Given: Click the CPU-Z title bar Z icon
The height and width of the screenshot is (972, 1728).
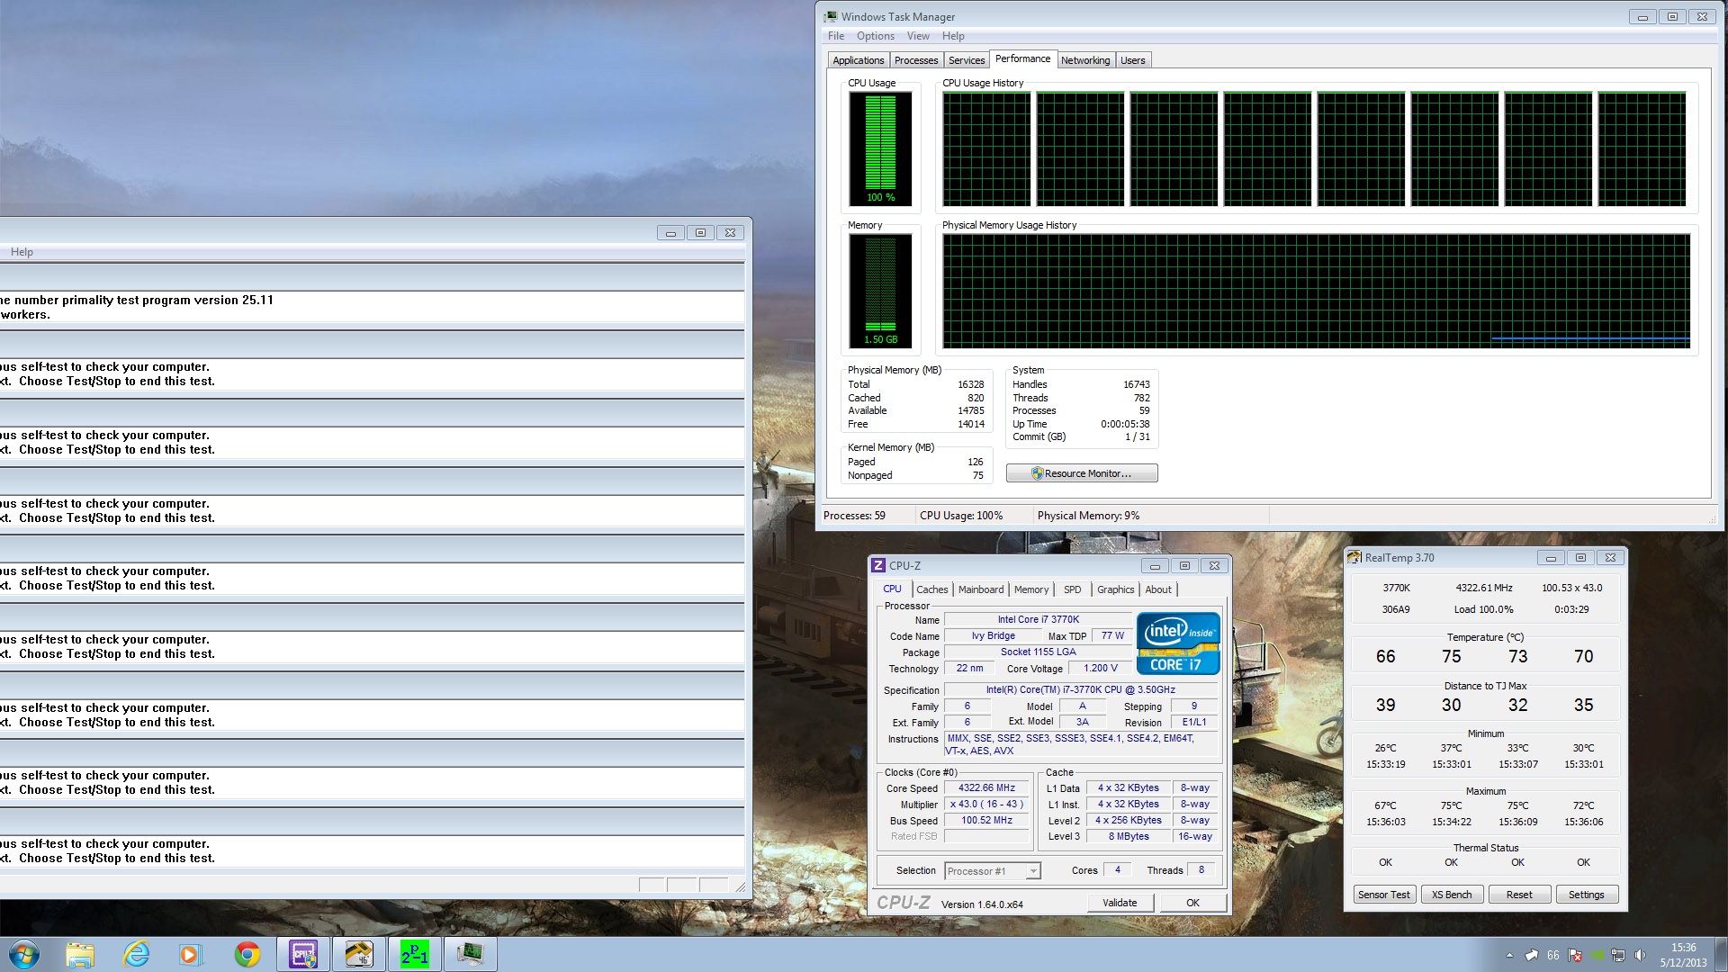Looking at the screenshot, I should coord(878,565).
